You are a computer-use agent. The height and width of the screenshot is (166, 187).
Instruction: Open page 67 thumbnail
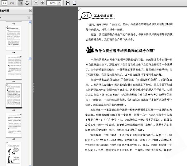tap(14, 125)
